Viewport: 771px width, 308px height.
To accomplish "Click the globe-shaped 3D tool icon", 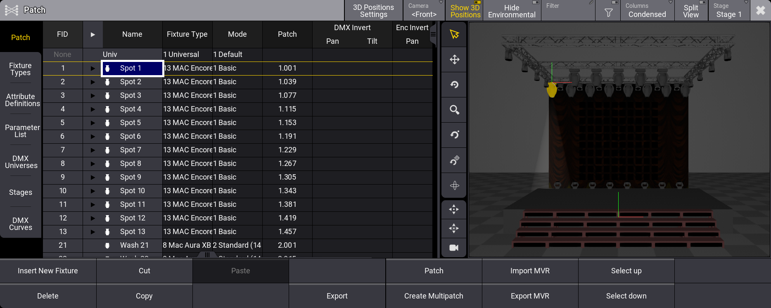I will point(454,185).
